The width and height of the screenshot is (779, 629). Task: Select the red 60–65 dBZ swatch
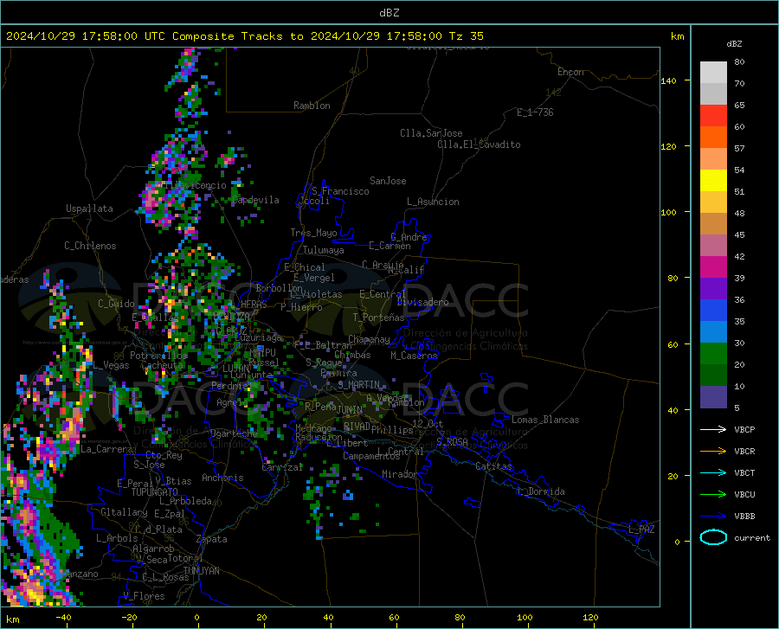(713, 116)
